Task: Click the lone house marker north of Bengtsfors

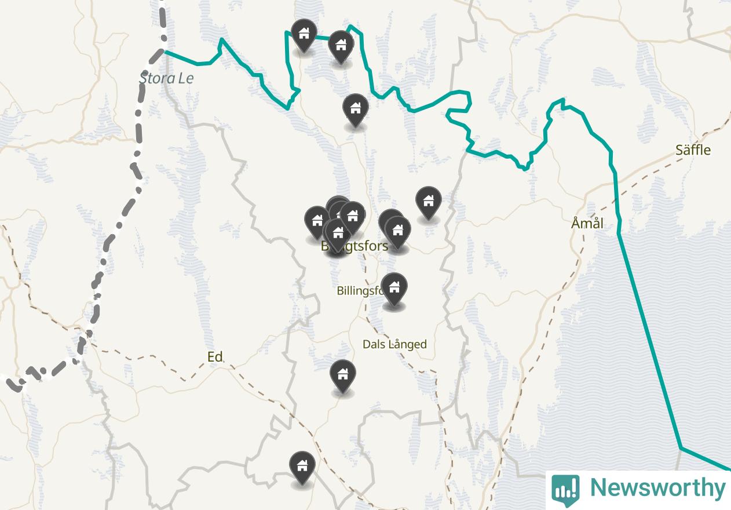Action: pos(355,110)
